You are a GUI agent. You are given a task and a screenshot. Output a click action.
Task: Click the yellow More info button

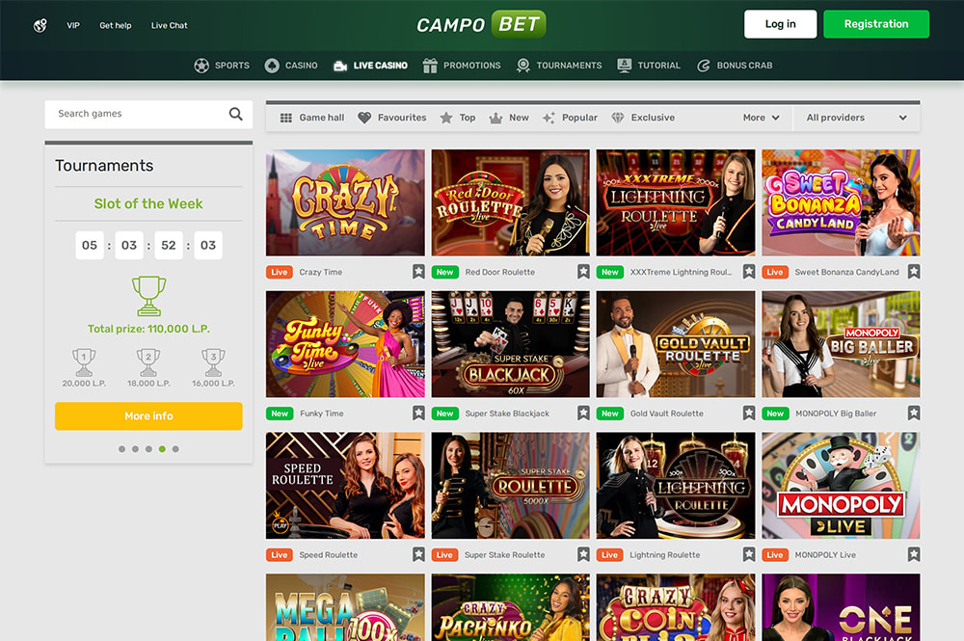point(148,416)
